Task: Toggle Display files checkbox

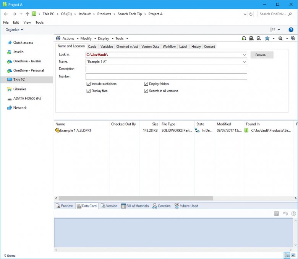Action: [x=88, y=91]
